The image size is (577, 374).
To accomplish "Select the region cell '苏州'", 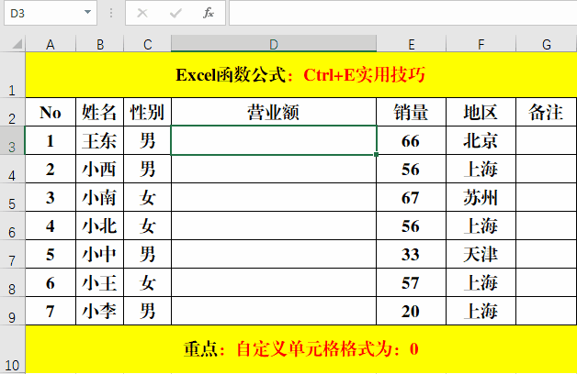I will click(x=481, y=197).
